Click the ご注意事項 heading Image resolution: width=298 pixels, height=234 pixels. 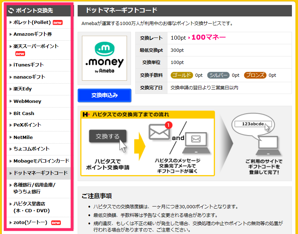coord(97,196)
